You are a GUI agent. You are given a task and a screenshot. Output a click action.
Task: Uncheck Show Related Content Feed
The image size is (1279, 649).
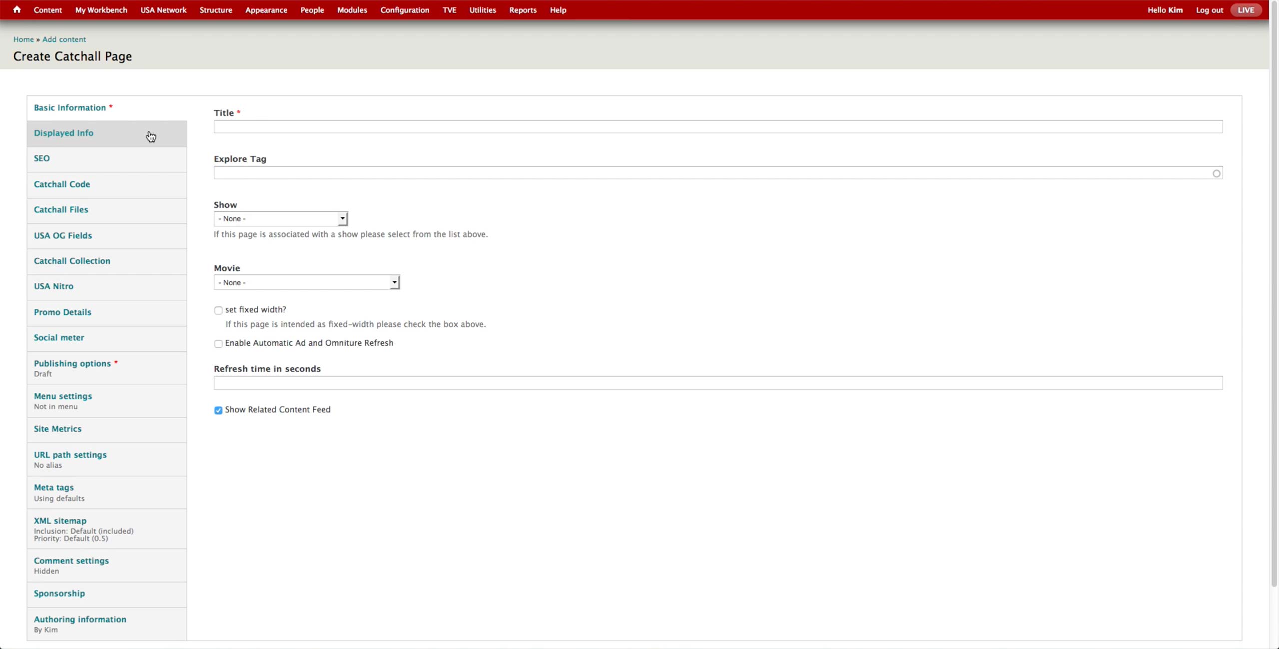coord(218,410)
